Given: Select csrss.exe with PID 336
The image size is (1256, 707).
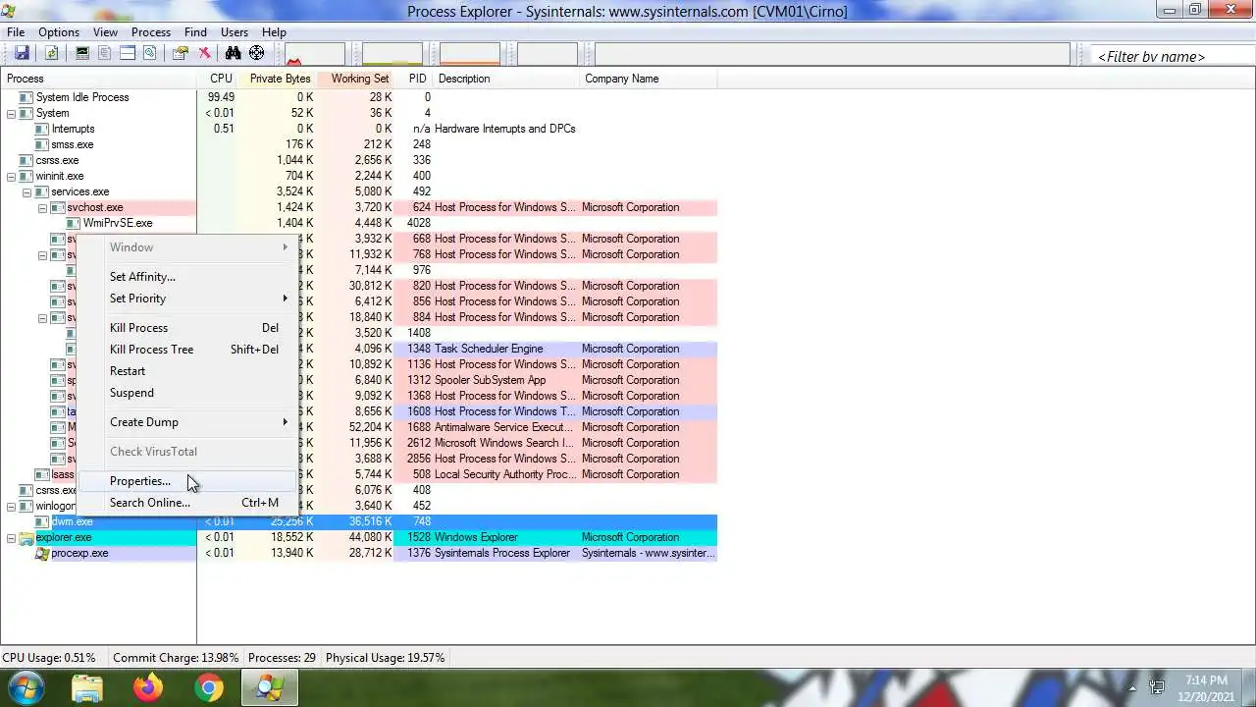Looking at the screenshot, I should coord(359,160).
